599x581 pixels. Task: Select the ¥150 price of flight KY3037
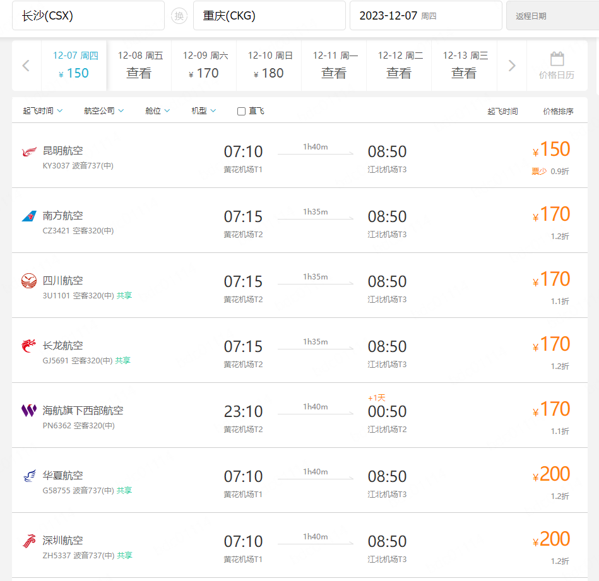coord(551,149)
